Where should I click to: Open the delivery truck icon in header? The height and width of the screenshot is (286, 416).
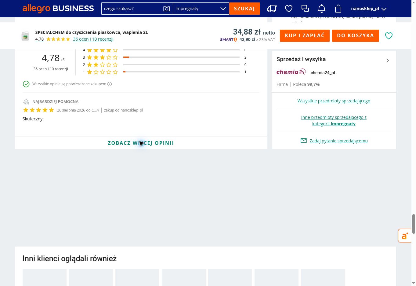coord(272,9)
